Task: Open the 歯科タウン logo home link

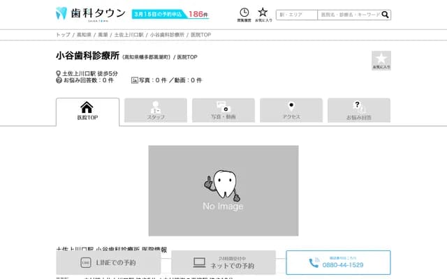Action: tap(91, 14)
